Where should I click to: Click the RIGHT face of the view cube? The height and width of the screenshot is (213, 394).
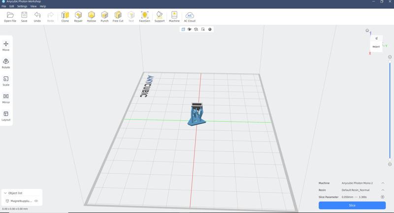tap(376, 47)
